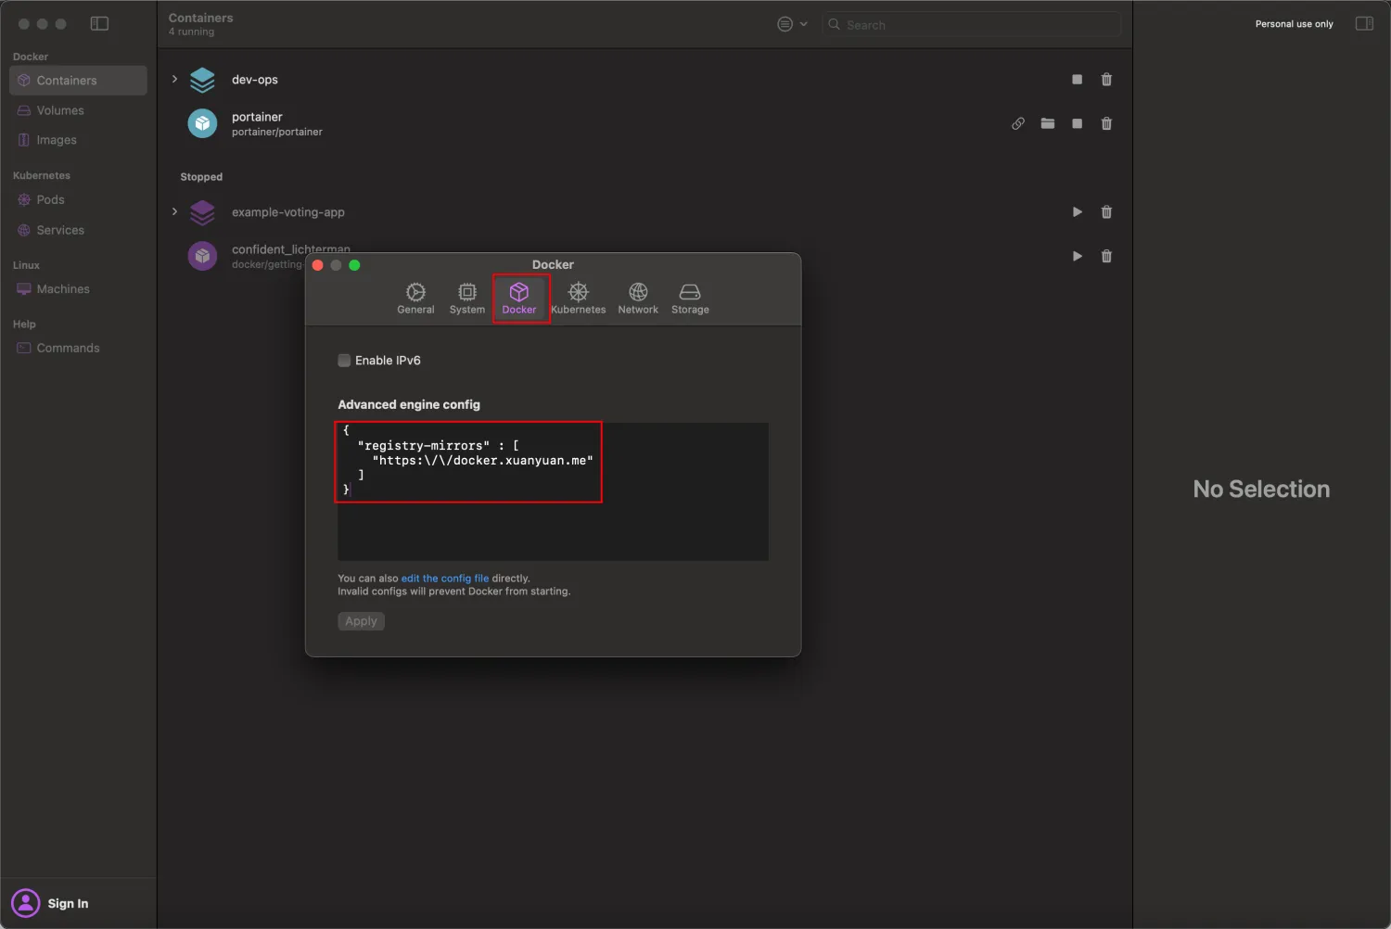Screen dimensions: 1391x929
Task: Open the System settings tab
Action: click(467, 299)
